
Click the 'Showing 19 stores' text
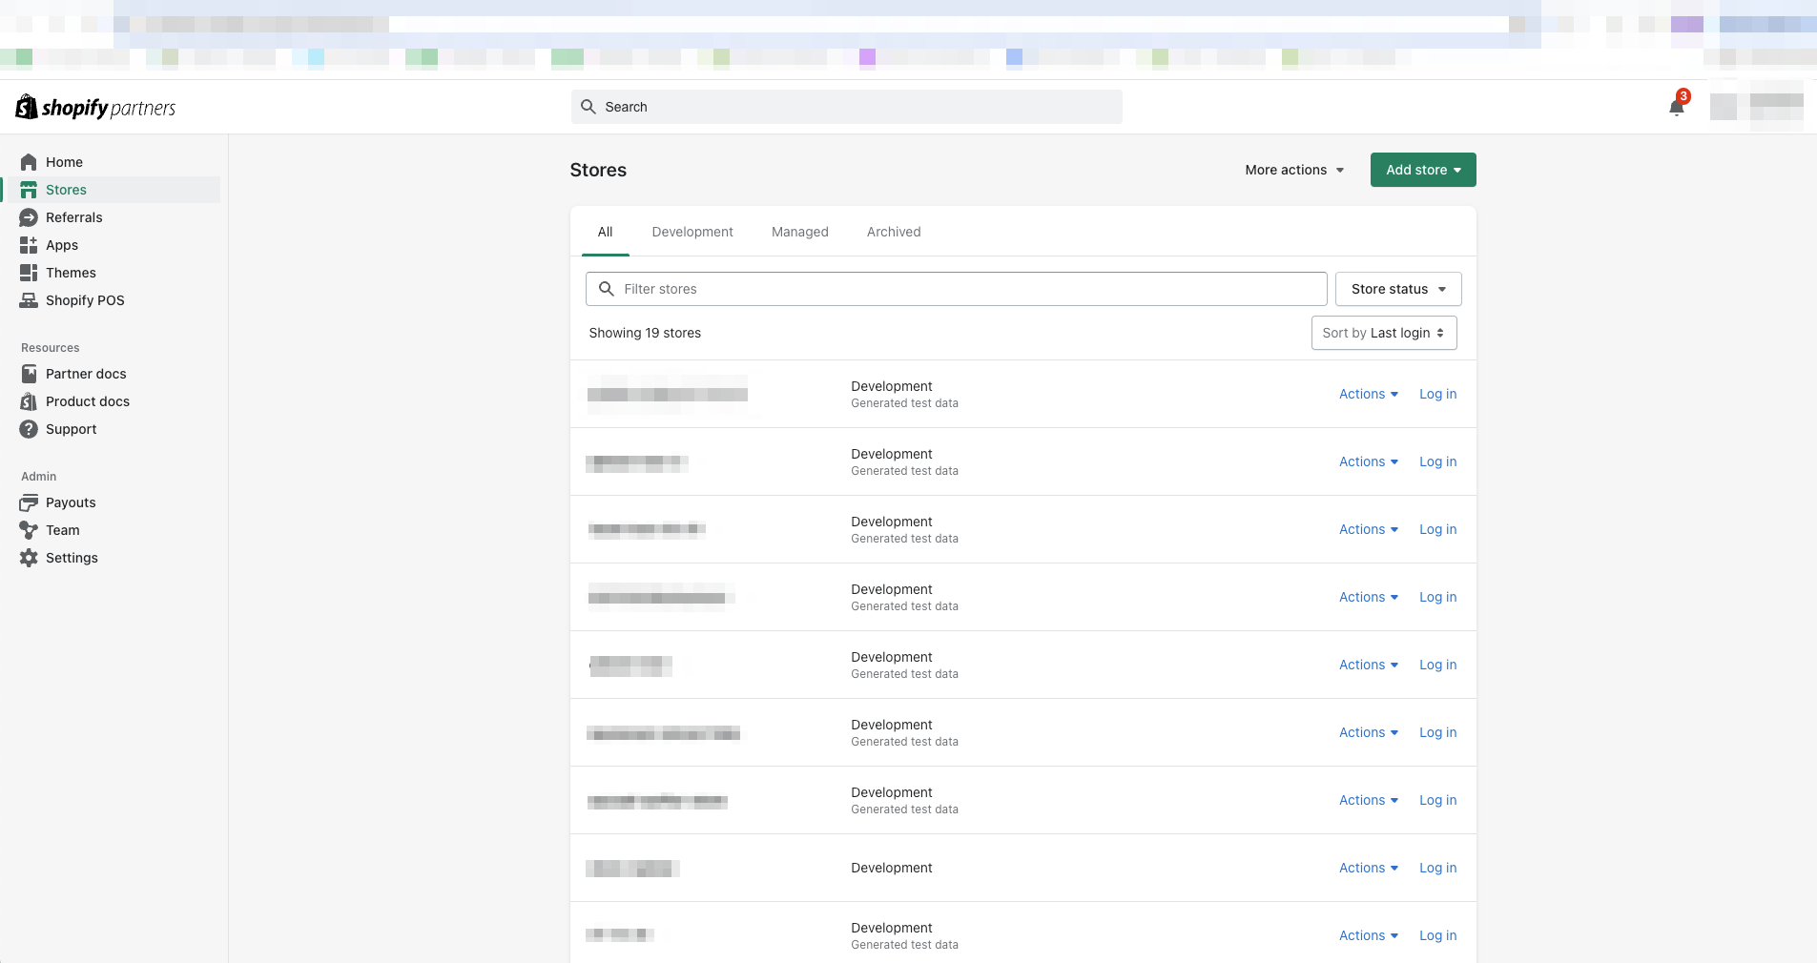click(x=645, y=333)
